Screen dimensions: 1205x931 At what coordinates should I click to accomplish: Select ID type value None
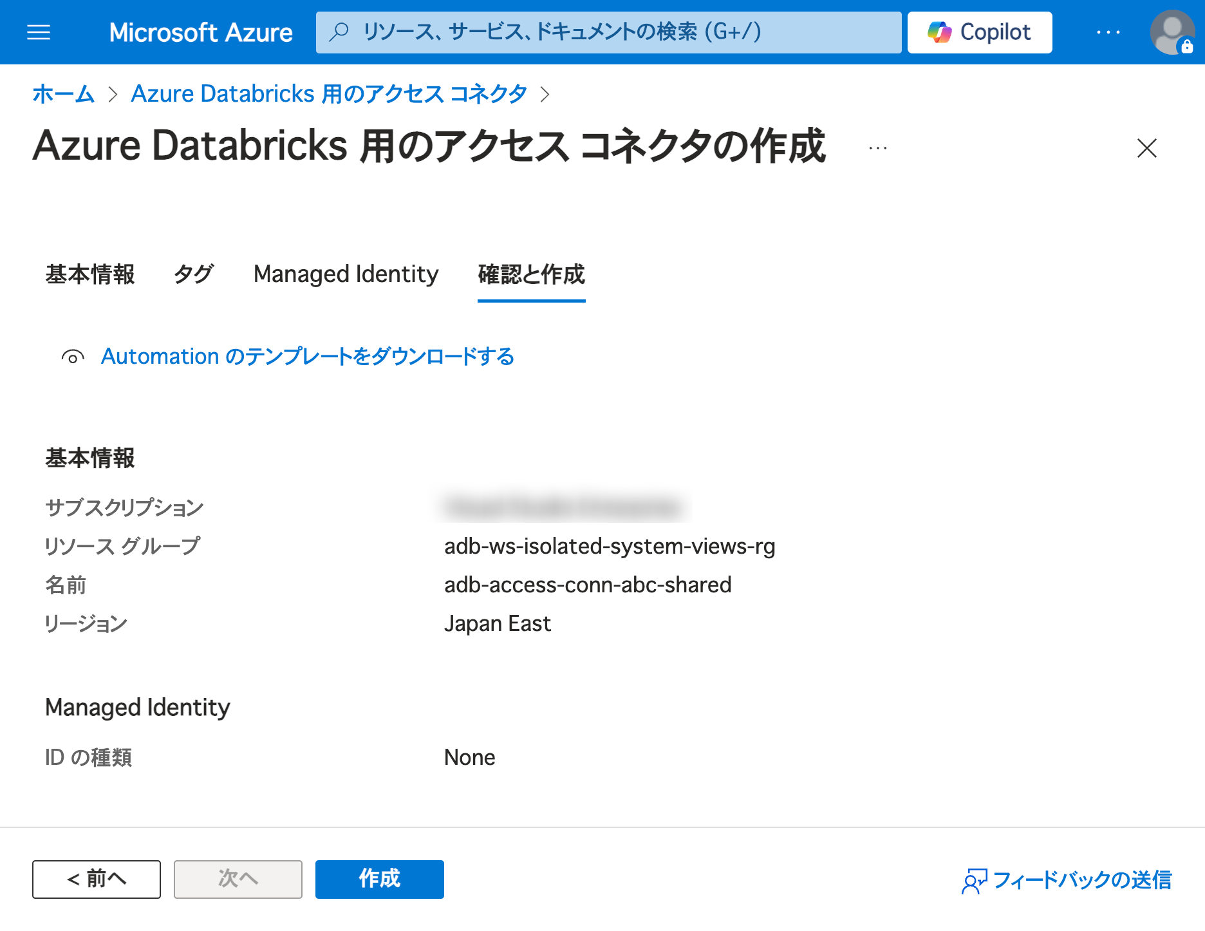[x=470, y=758]
